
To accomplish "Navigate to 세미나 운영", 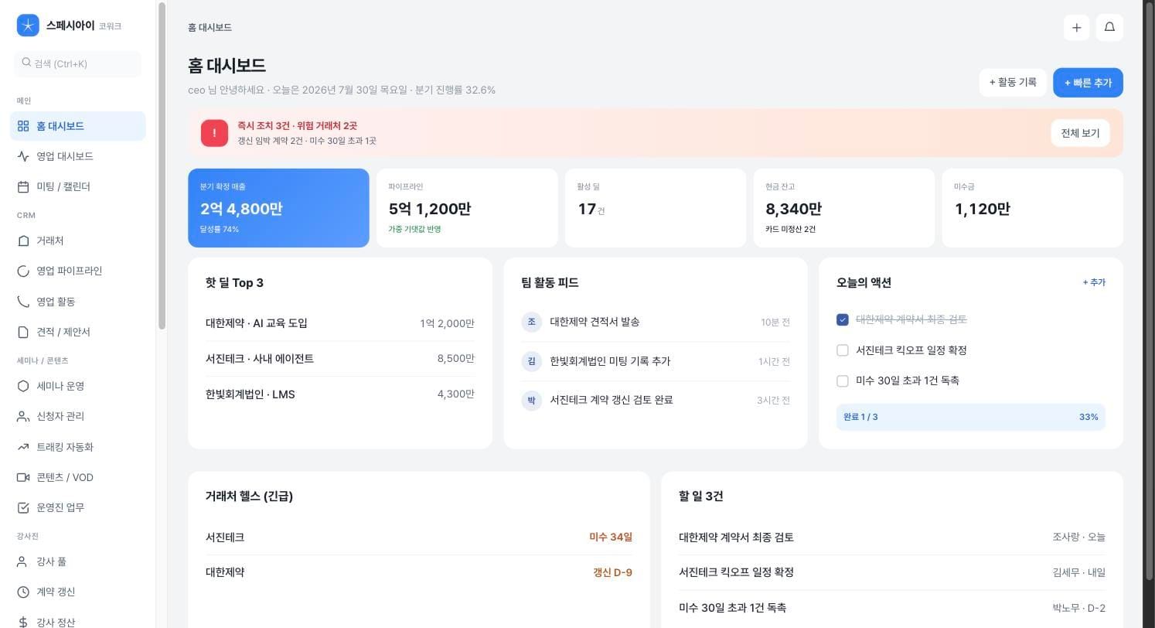I will click(77, 386).
